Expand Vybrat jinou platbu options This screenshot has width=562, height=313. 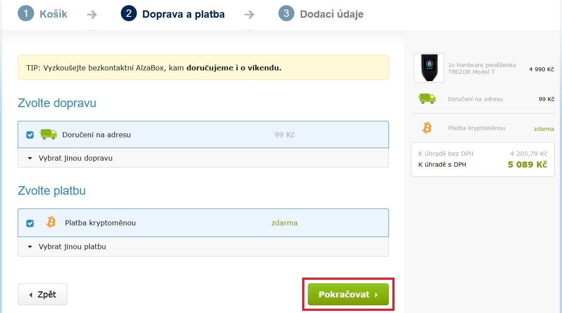pyautogui.click(x=72, y=247)
